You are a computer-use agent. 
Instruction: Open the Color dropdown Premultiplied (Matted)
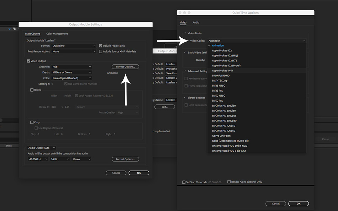pos(72,78)
